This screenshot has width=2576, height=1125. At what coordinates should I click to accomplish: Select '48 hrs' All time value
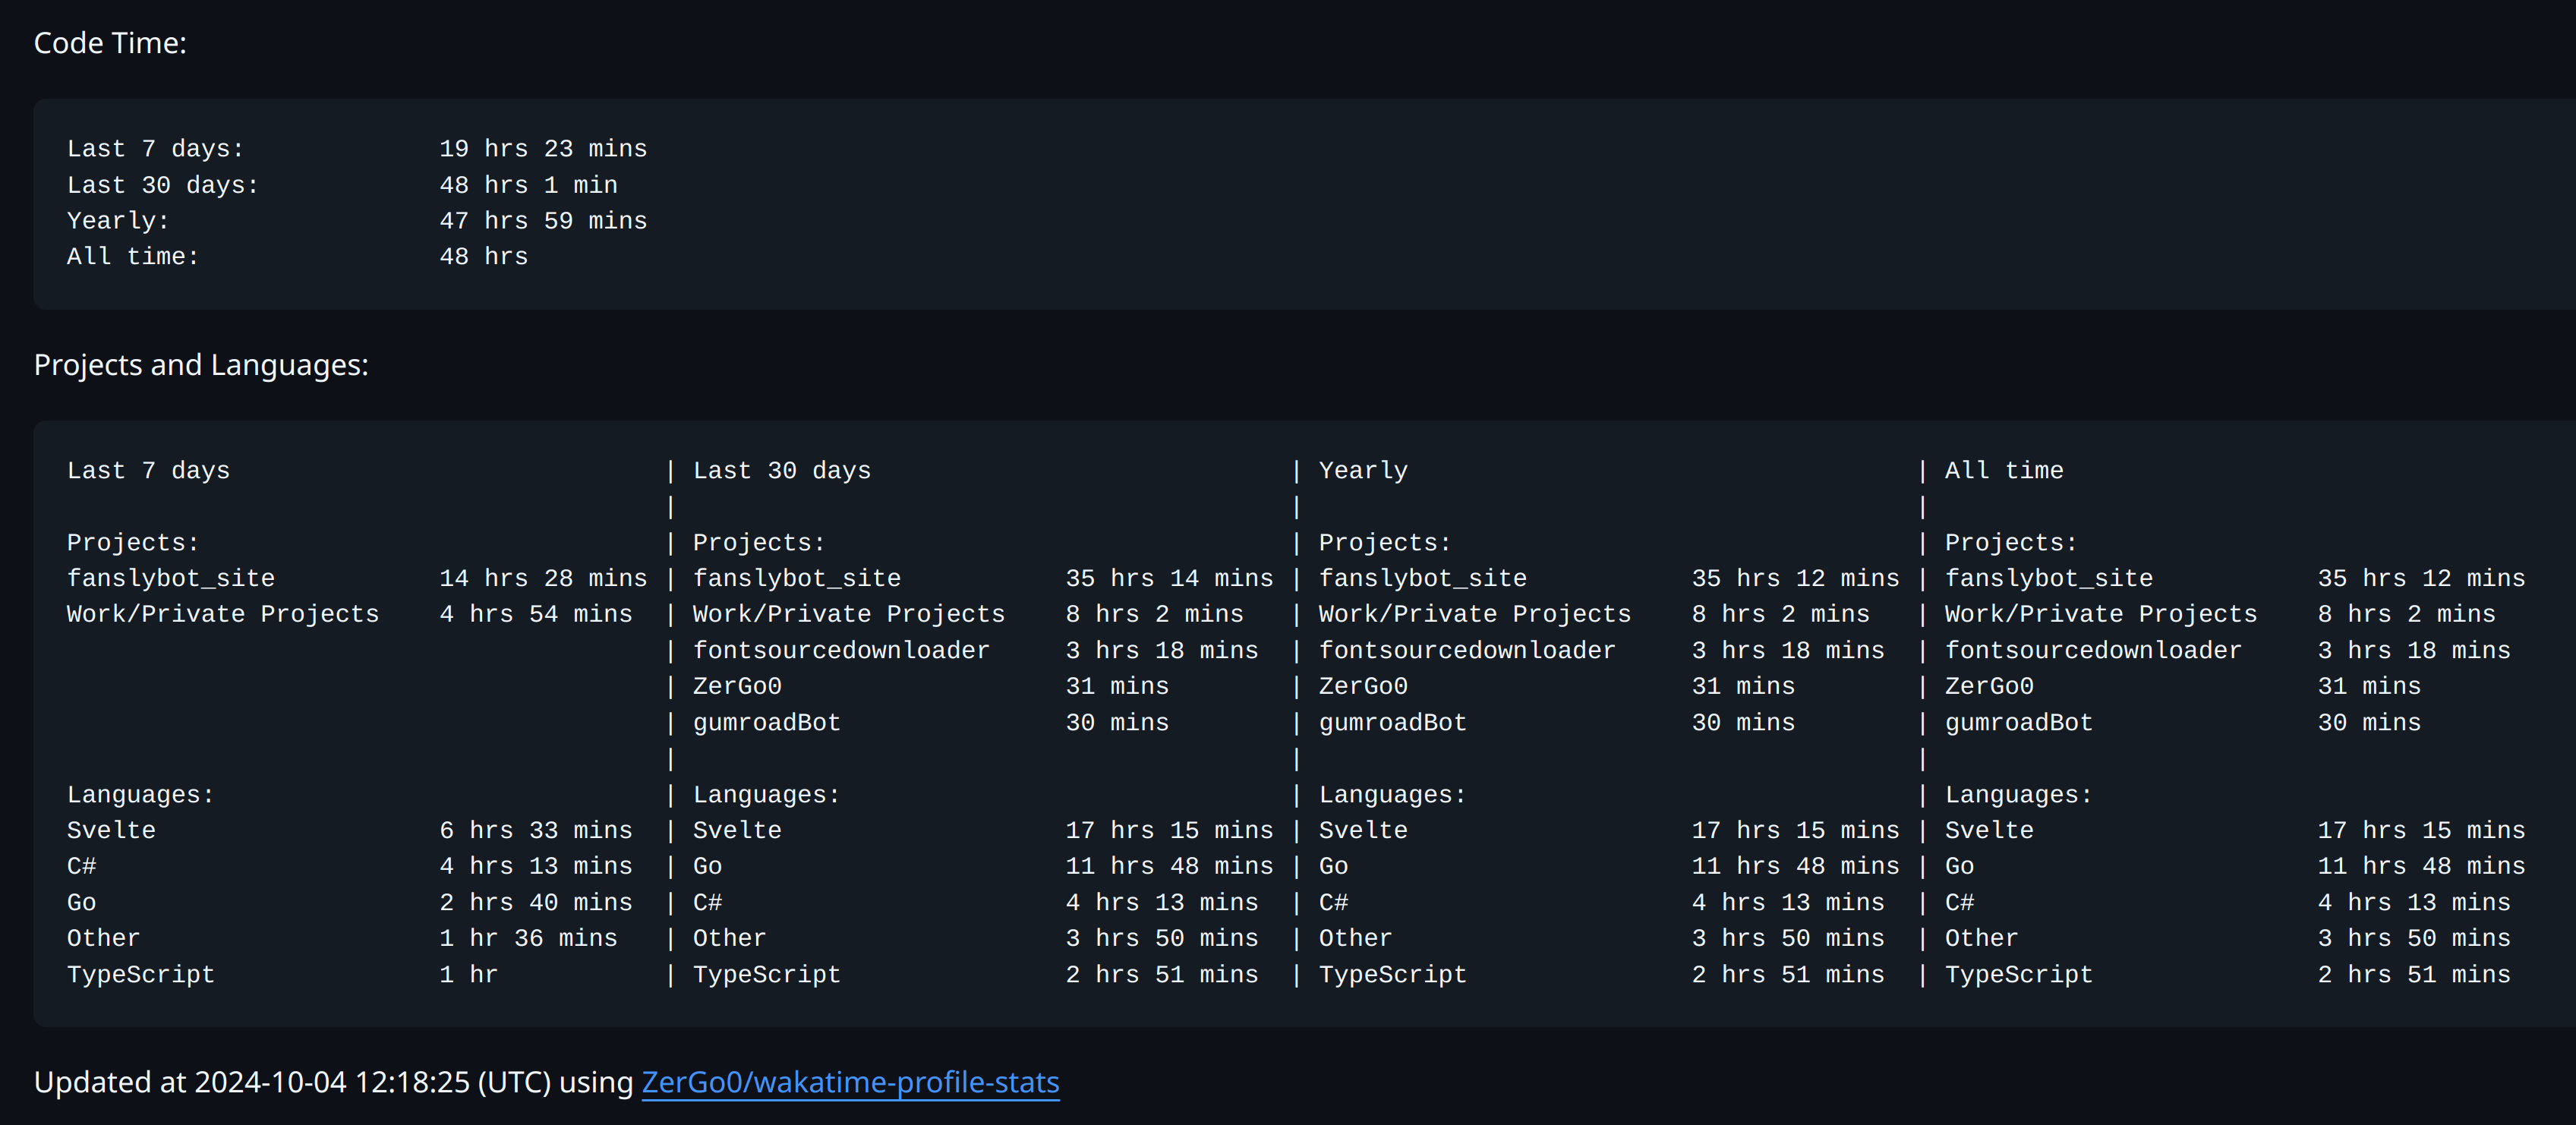484,257
